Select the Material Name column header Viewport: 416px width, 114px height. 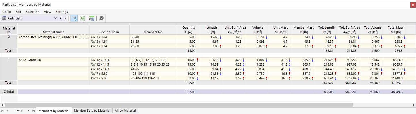[x=54, y=30]
